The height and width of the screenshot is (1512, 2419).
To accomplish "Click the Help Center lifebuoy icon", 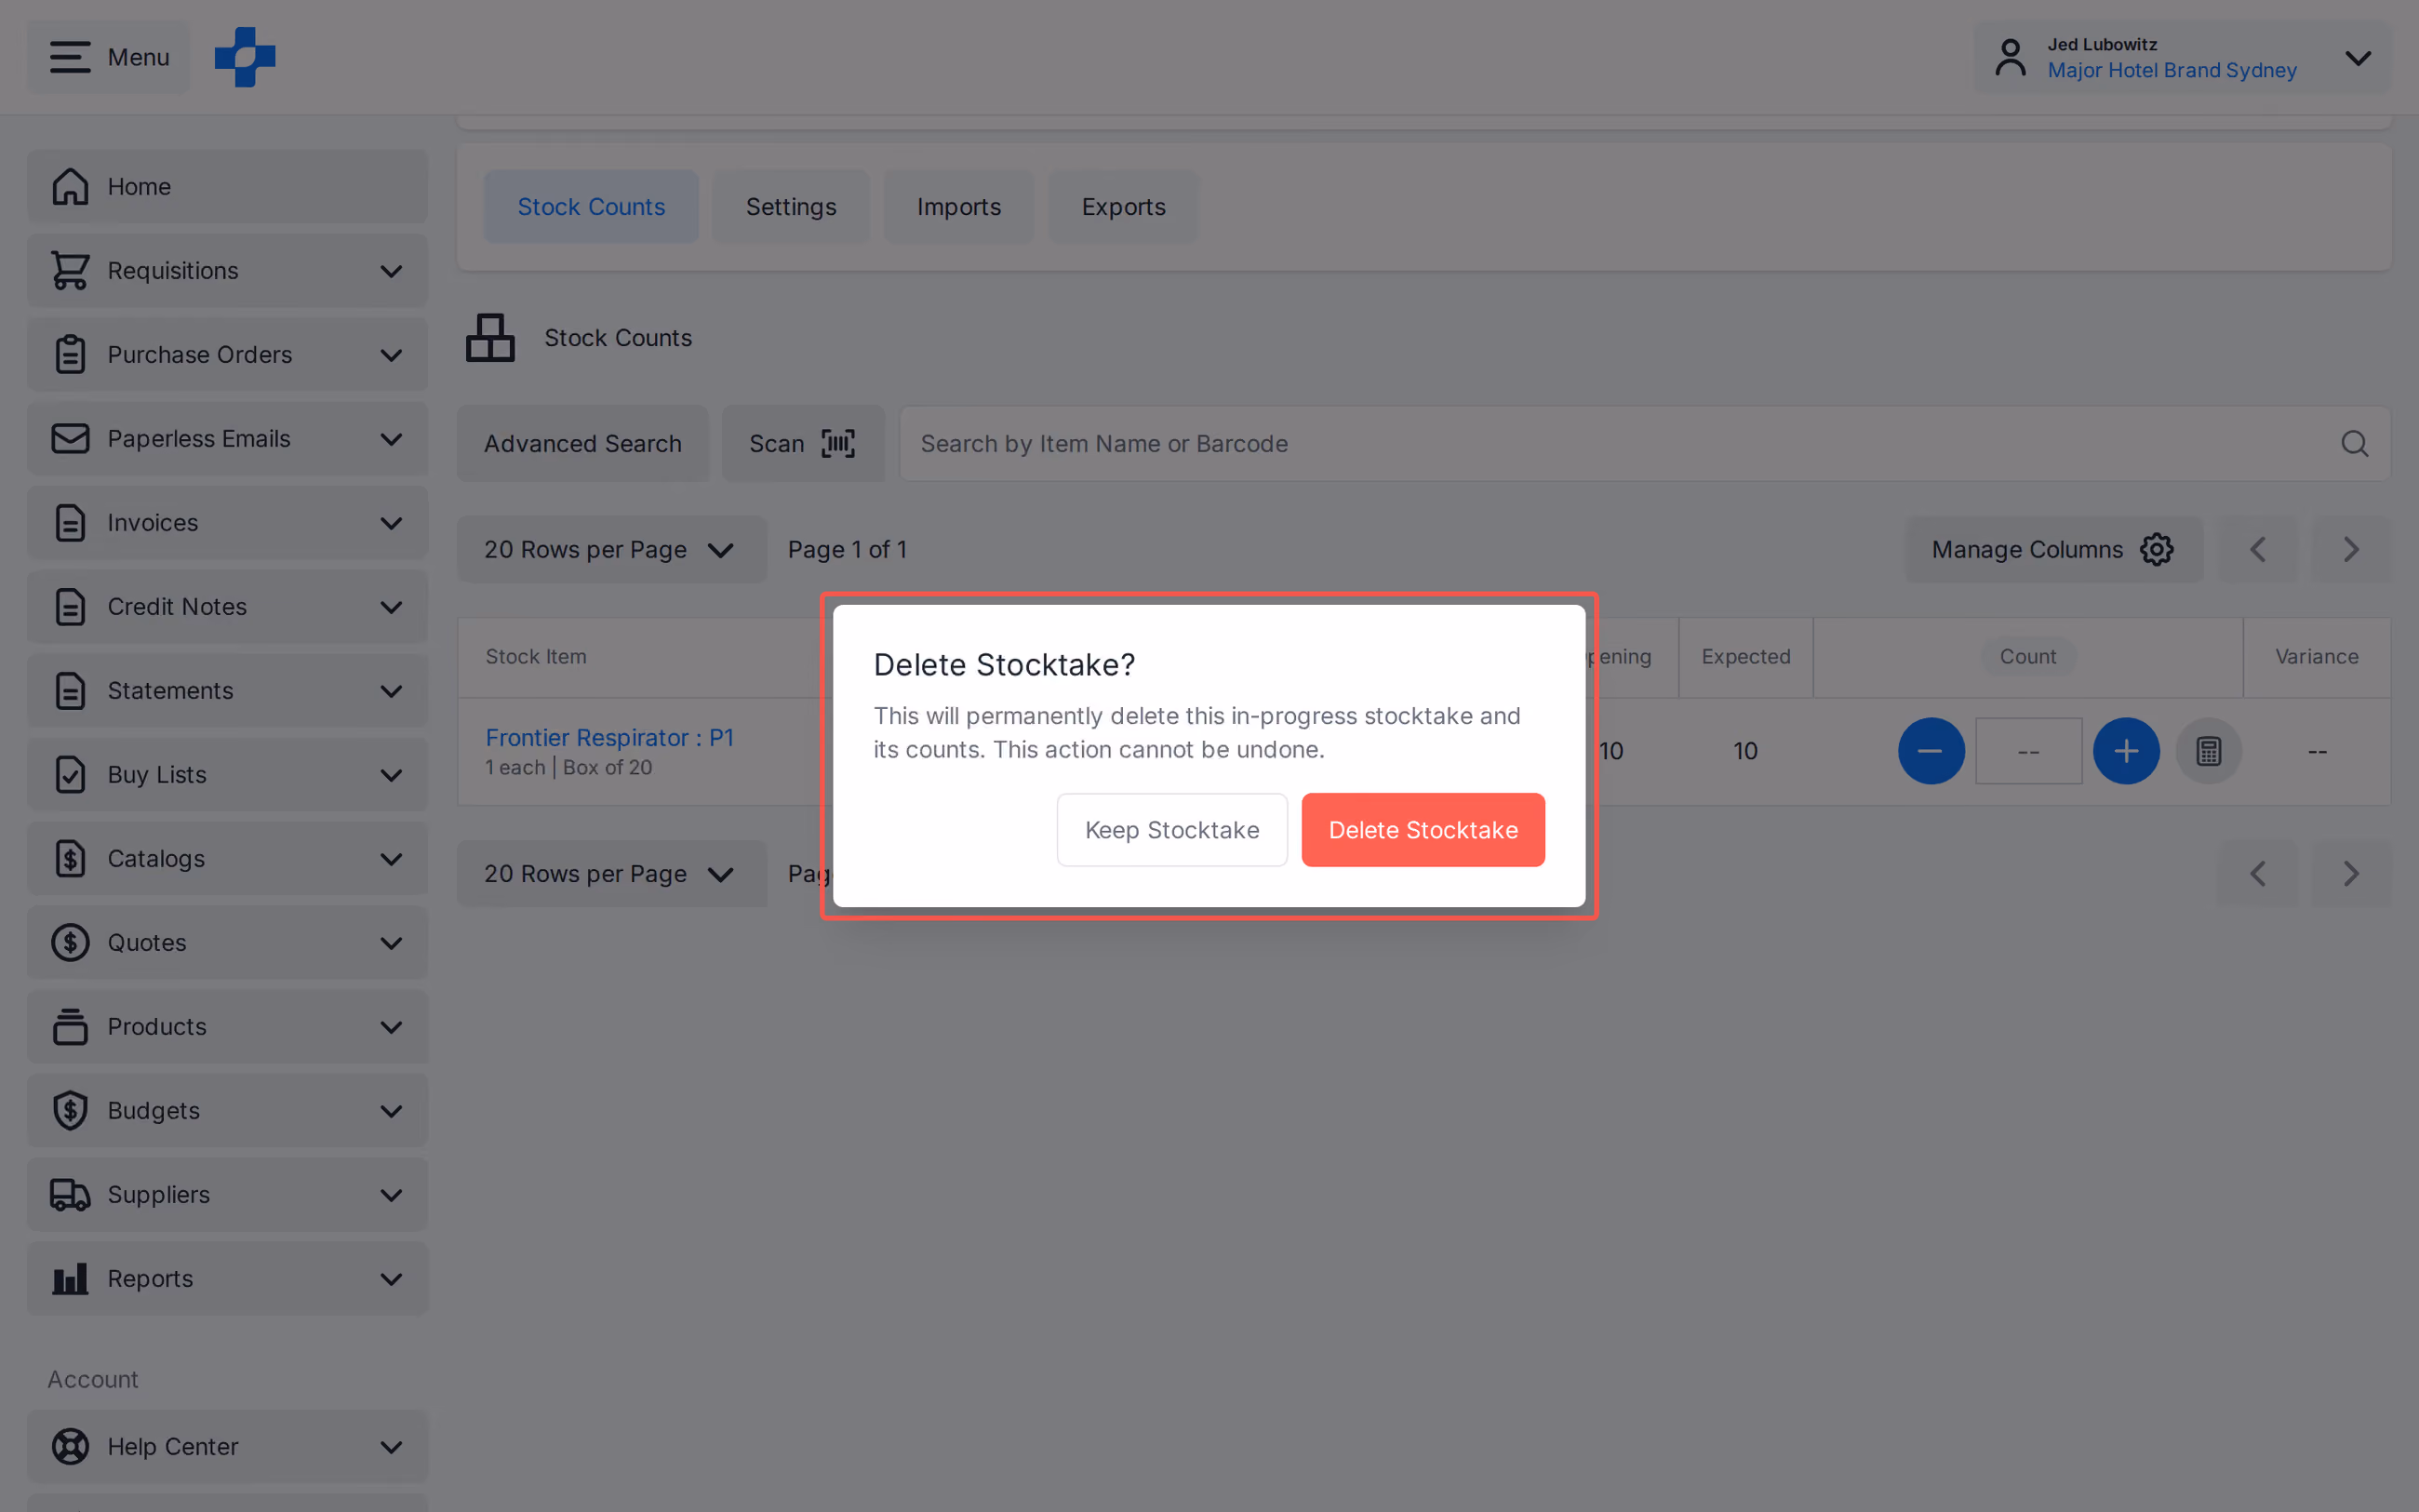I will [70, 1446].
